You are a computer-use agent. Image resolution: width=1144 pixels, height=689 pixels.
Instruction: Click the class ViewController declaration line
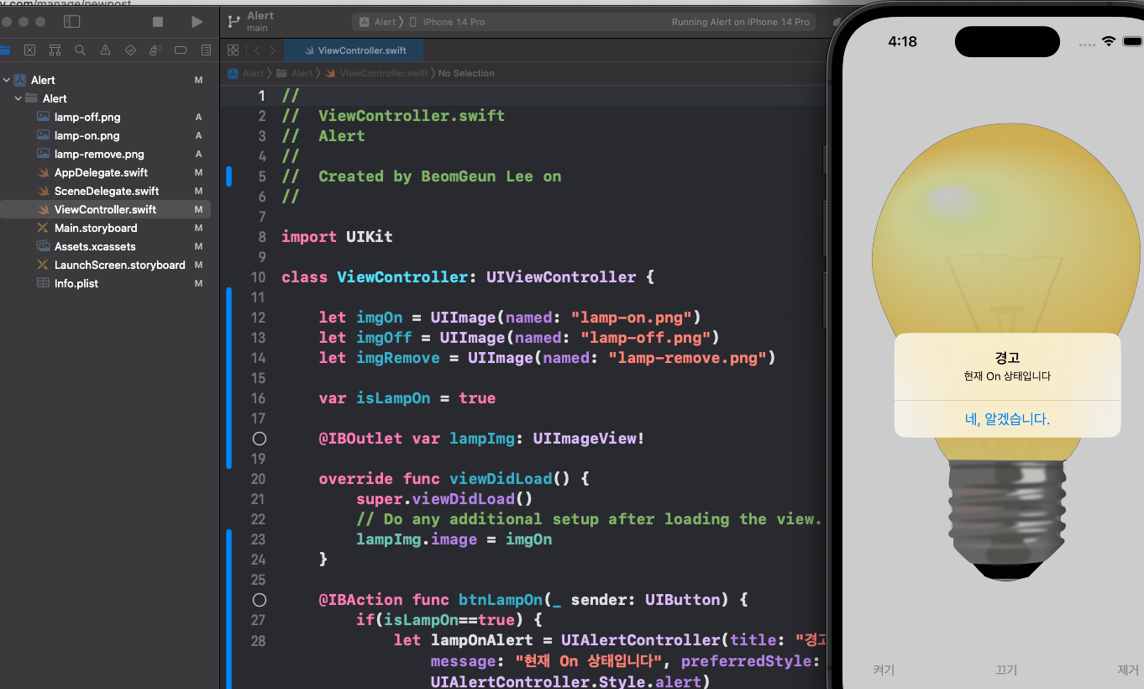pos(468,277)
